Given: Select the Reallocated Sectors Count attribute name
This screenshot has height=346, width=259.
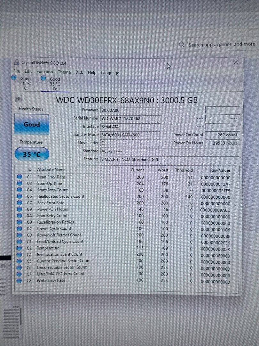Looking at the screenshot, I should pyautogui.click(x=61, y=196).
